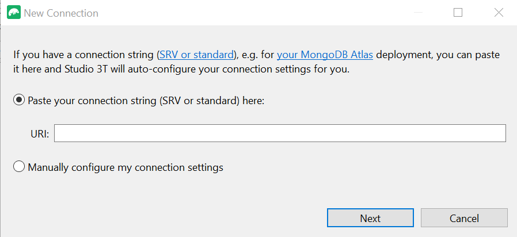Dismiss the dialog with Cancel
The image size is (517, 237).
[464, 218]
